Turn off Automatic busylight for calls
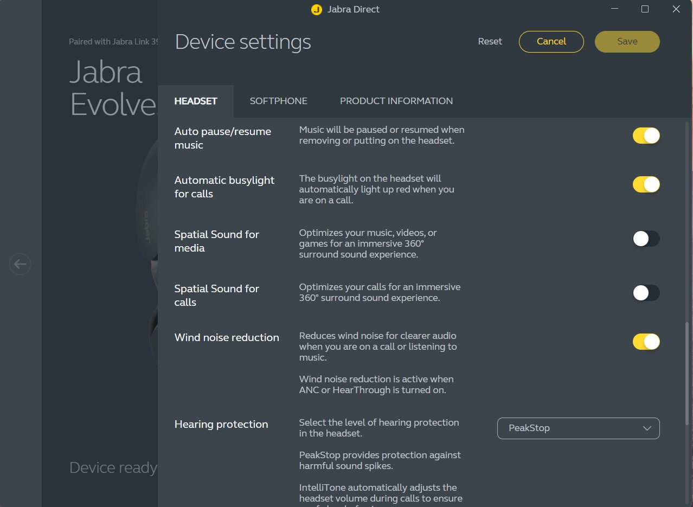Viewport: 693px width, 507px height. click(646, 184)
